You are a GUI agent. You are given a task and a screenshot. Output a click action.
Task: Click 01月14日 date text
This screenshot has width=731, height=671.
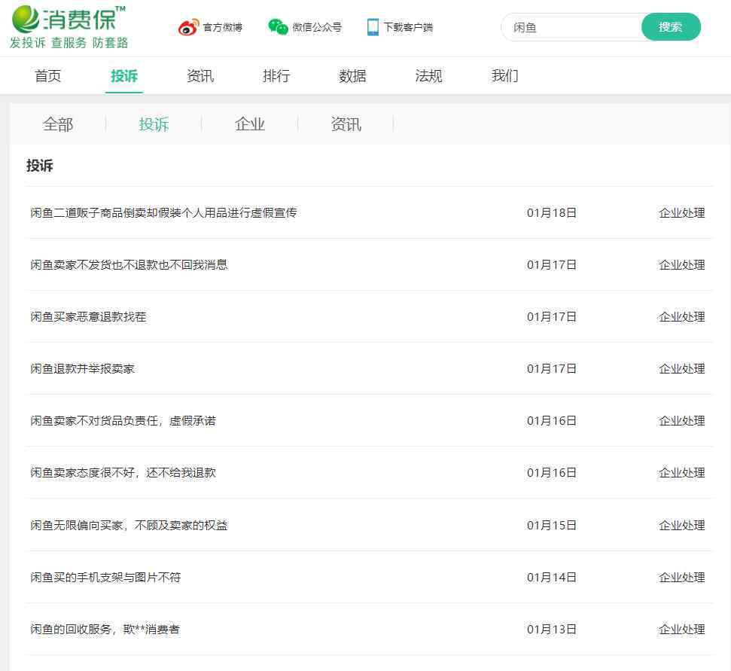(552, 578)
